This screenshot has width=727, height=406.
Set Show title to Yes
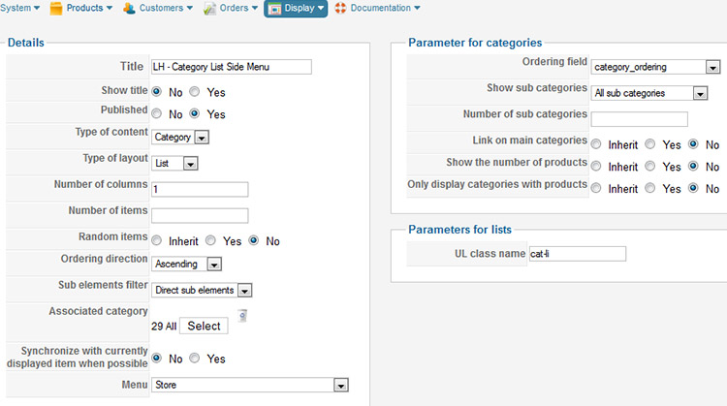click(x=194, y=92)
